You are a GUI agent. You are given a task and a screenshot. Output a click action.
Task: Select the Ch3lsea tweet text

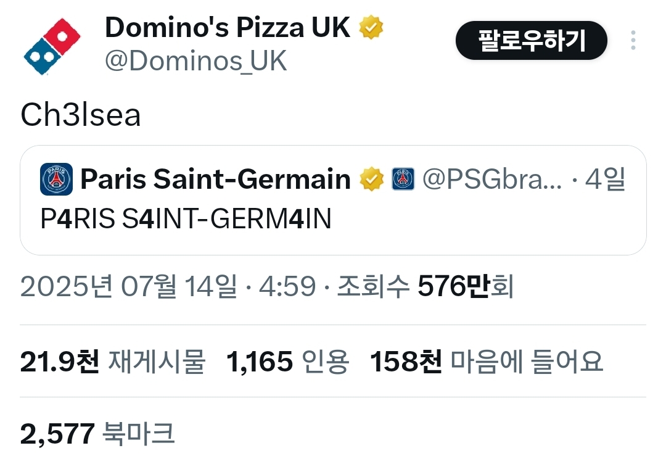tap(80, 115)
